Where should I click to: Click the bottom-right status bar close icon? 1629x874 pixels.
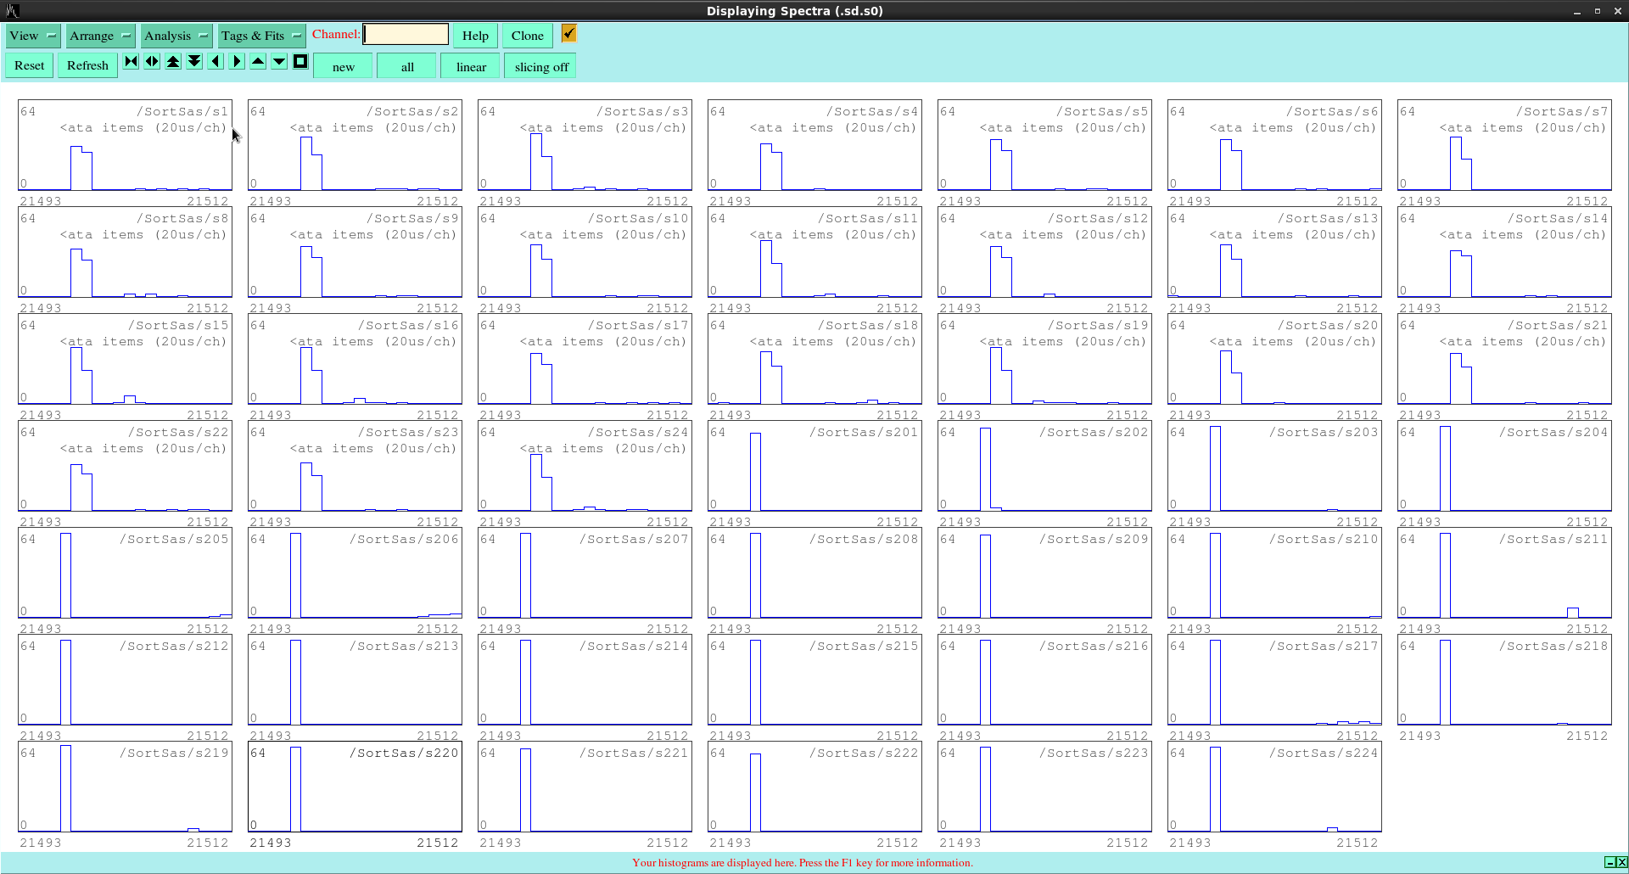tap(1621, 862)
